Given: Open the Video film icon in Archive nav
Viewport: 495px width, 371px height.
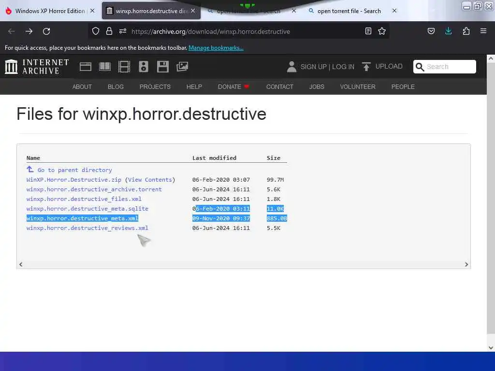Looking at the screenshot, I should click(x=124, y=67).
